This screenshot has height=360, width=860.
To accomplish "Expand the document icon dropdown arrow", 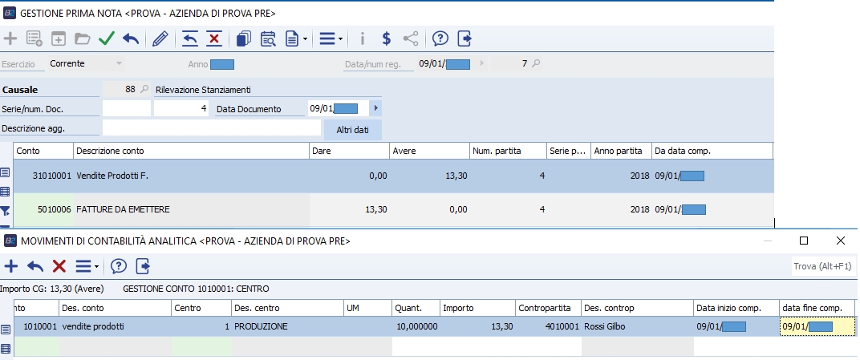I will click(305, 38).
